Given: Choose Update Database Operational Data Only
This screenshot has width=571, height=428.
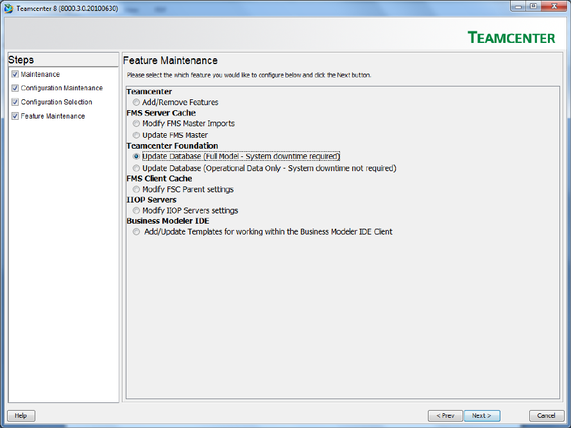Looking at the screenshot, I should [136, 169].
